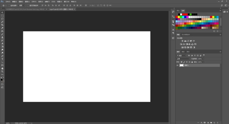
Task: Add a Curves adjustment
Action: [188, 41]
